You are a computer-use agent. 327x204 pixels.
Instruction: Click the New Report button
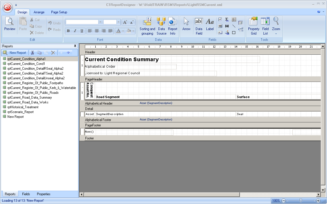click(14, 53)
